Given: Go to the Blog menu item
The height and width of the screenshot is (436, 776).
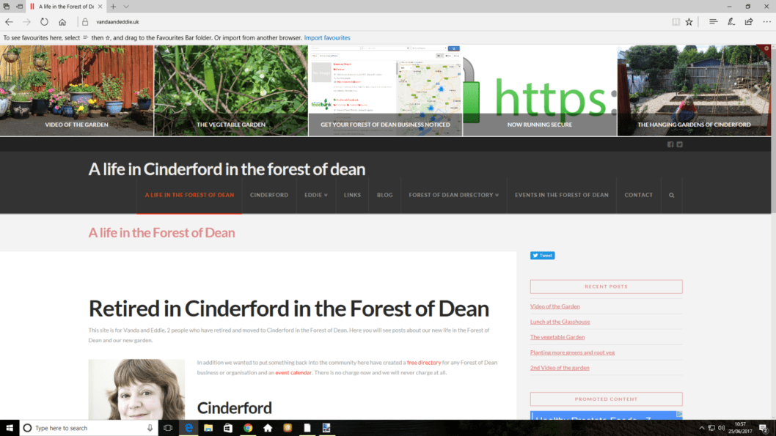Looking at the screenshot, I should 384,195.
